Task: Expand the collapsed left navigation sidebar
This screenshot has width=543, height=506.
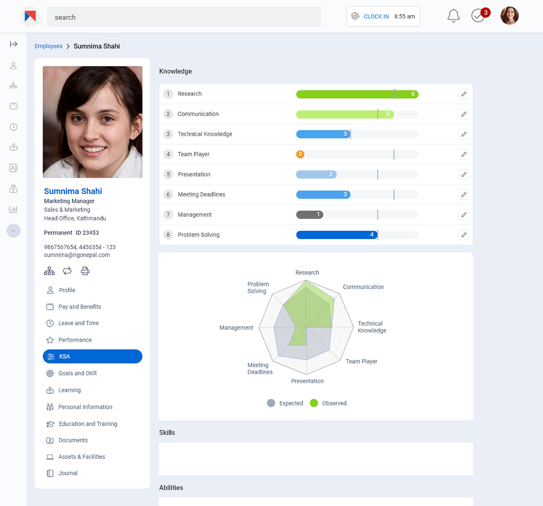Action: (x=14, y=44)
